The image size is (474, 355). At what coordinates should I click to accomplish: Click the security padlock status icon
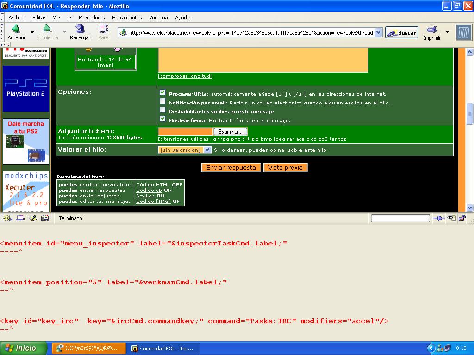click(x=462, y=218)
